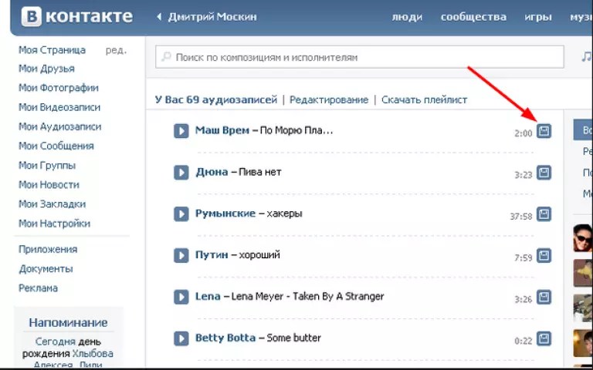
Task: Click the save icon beside Путин хороший
Action: coord(544,255)
